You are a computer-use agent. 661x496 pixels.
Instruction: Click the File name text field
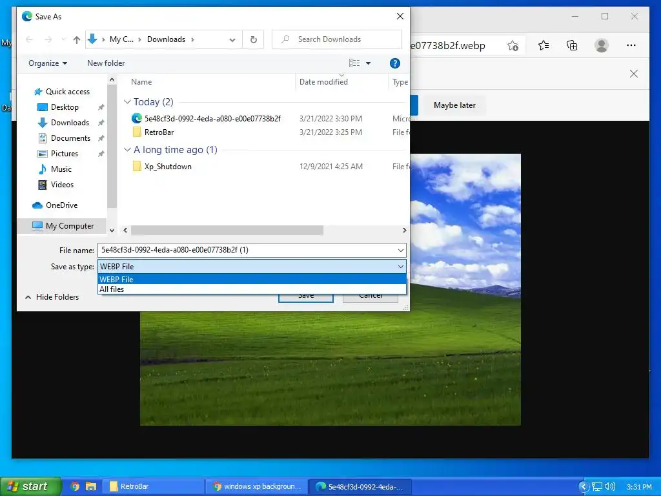(246, 250)
